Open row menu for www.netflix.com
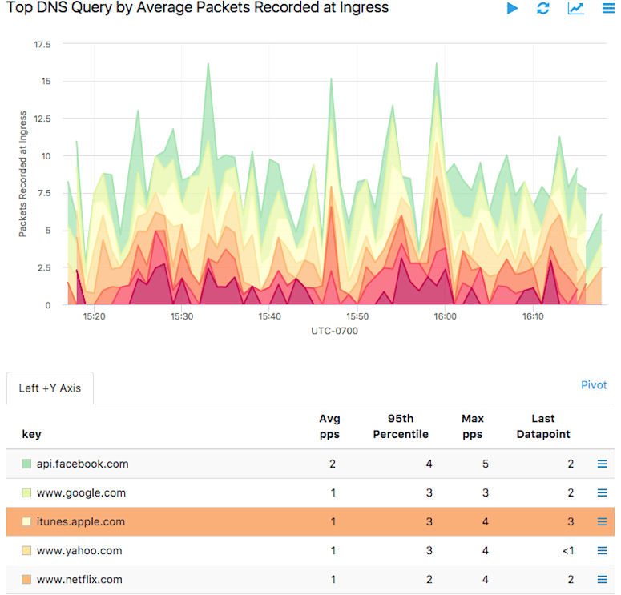The height and width of the screenshot is (595, 621). [x=602, y=579]
